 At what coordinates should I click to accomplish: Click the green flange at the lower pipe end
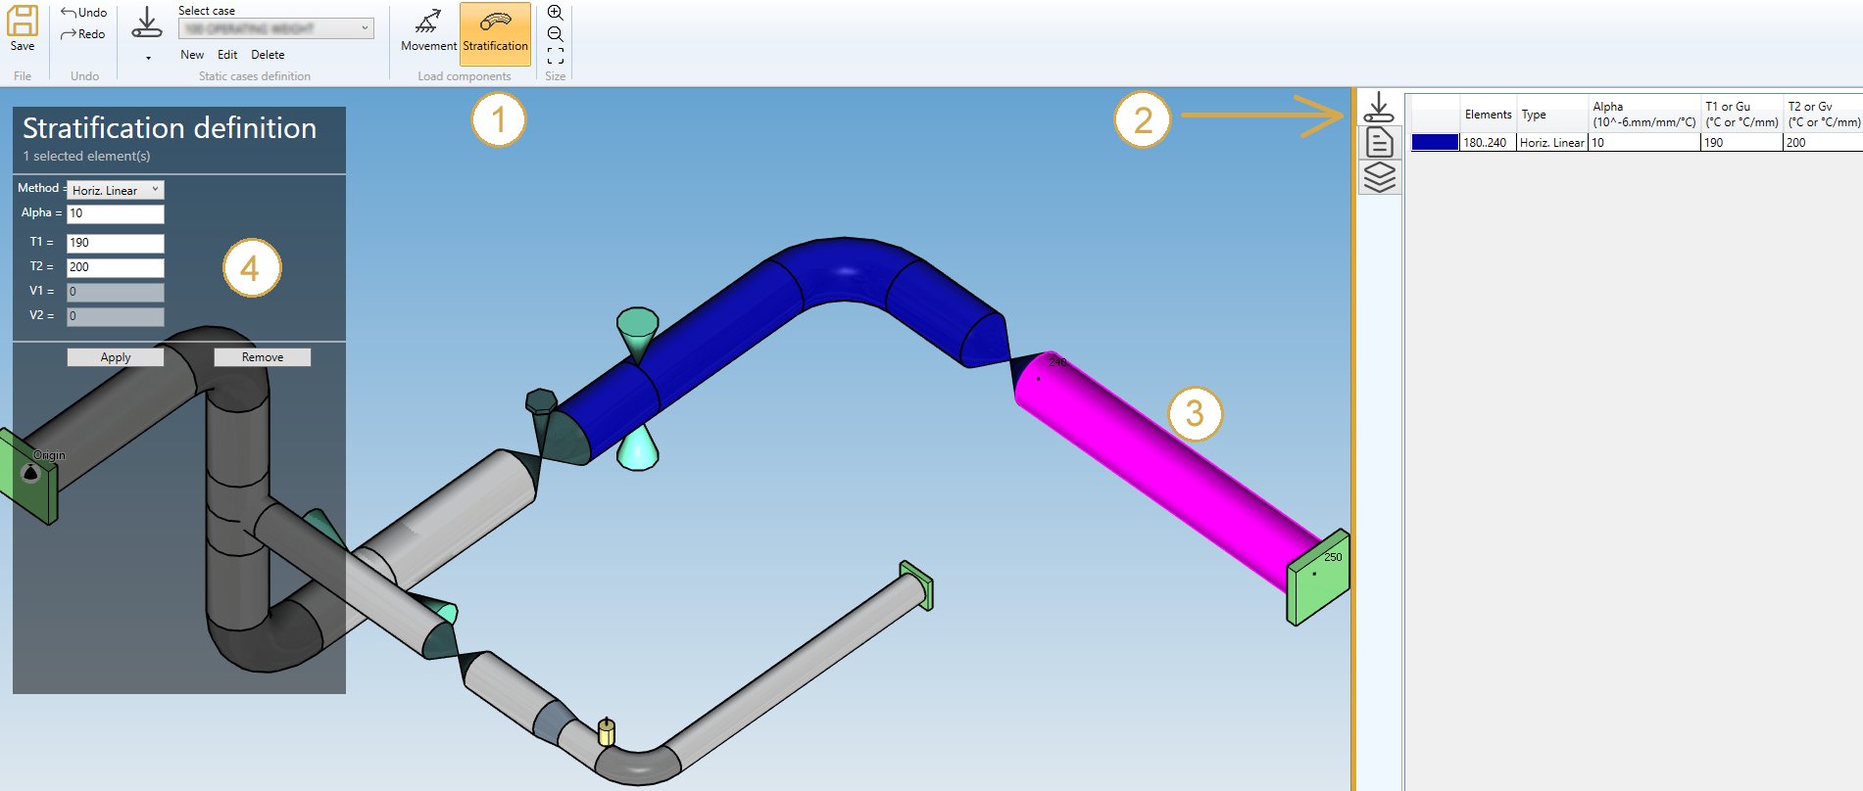[x=917, y=585]
